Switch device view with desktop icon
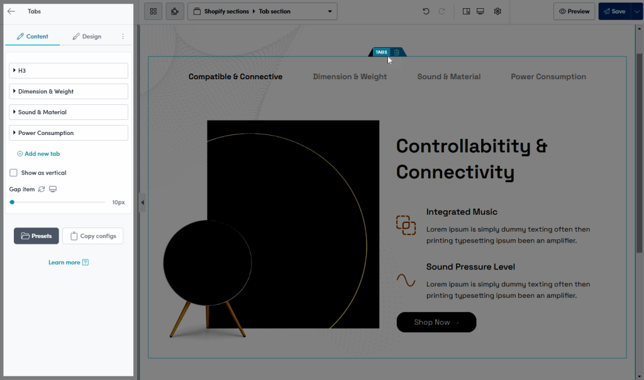This screenshot has width=644, height=380. (480, 11)
